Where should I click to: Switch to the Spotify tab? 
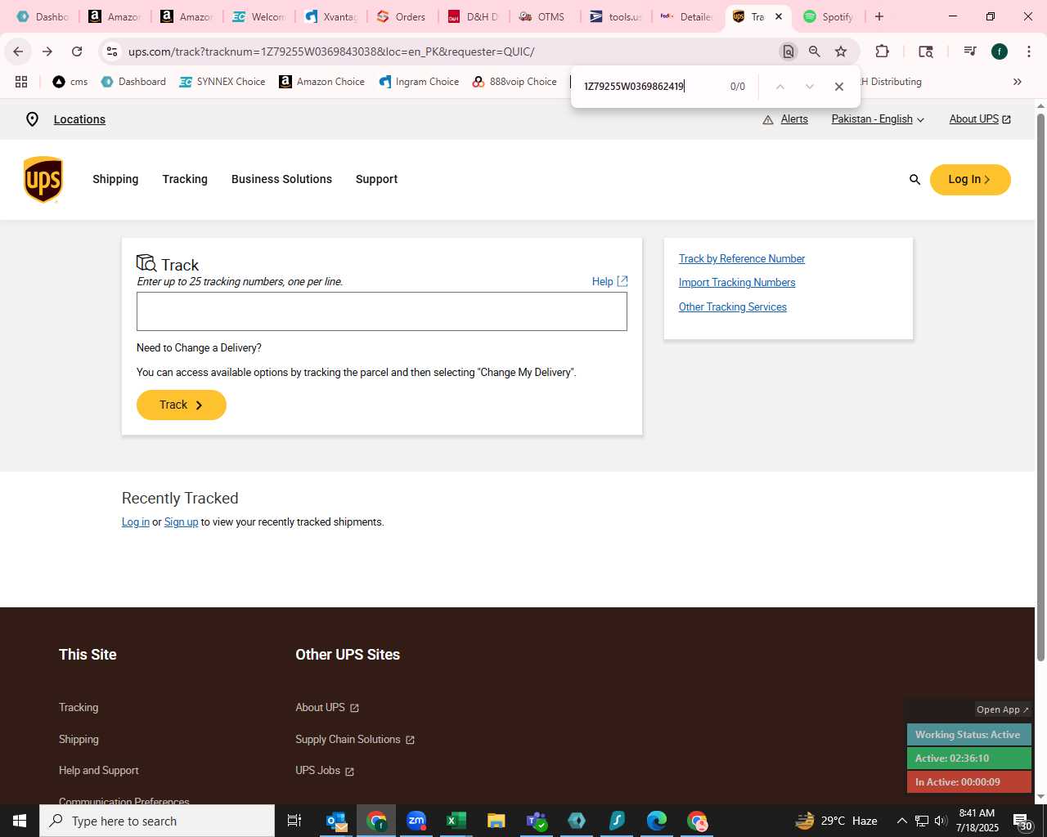[x=829, y=16]
